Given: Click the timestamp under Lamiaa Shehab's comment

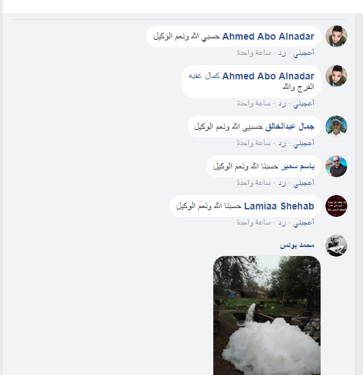Looking at the screenshot, I should [254, 222].
